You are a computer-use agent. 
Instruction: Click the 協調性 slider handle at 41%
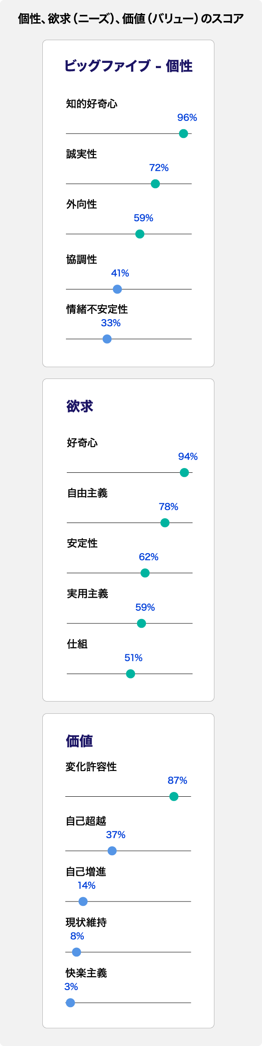click(117, 289)
